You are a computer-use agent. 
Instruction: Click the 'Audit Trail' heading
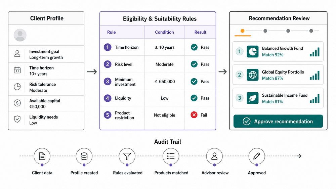(168, 142)
